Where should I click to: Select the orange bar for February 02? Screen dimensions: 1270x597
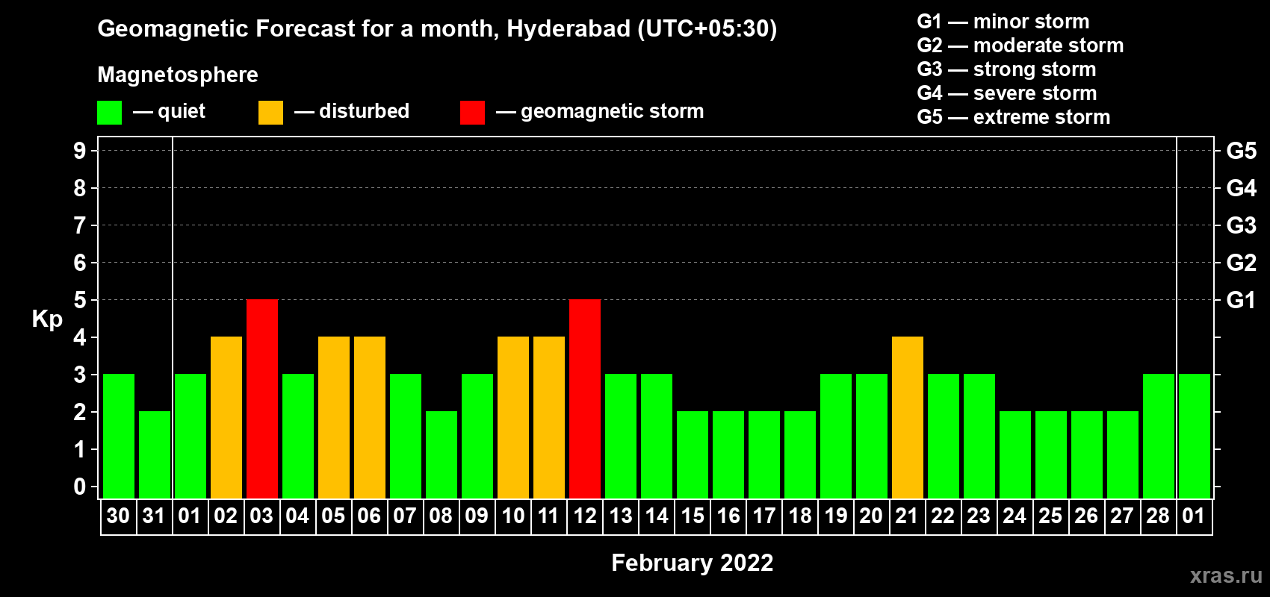pos(226,418)
